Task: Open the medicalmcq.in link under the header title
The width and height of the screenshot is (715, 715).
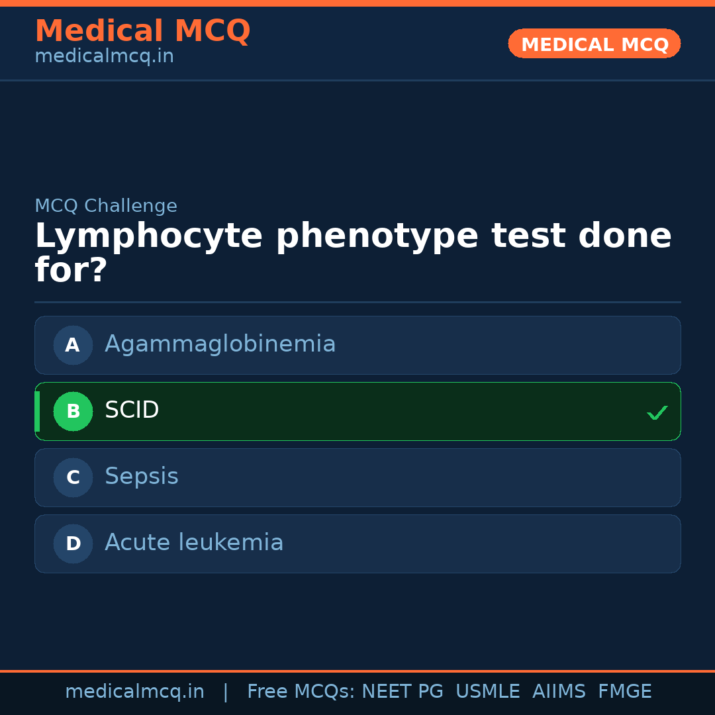Action: point(104,56)
